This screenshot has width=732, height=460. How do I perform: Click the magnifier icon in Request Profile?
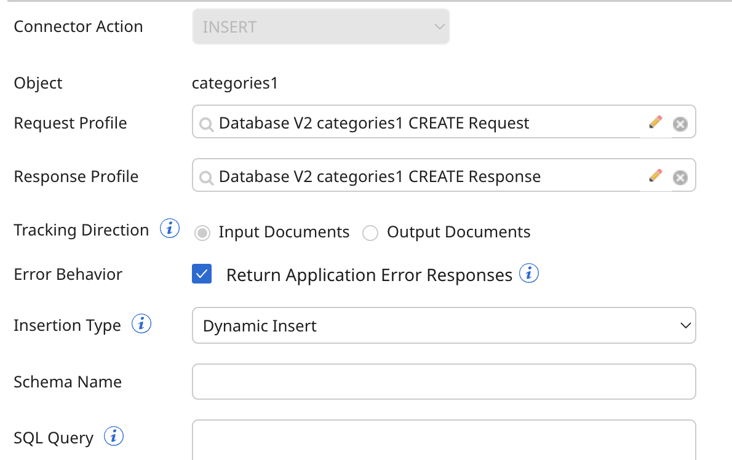206,123
